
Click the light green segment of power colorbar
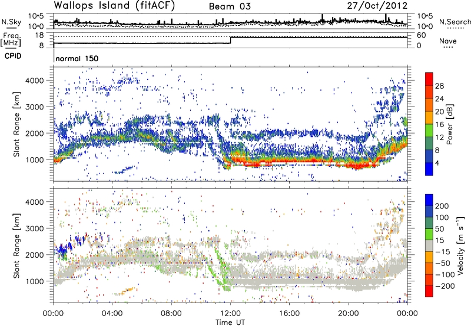tap(429, 131)
